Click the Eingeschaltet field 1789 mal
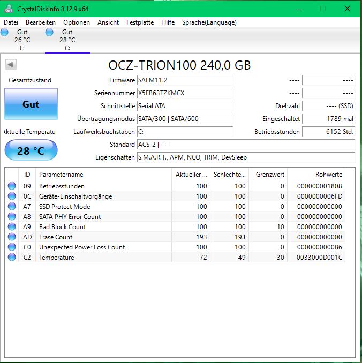 point(329,119)
